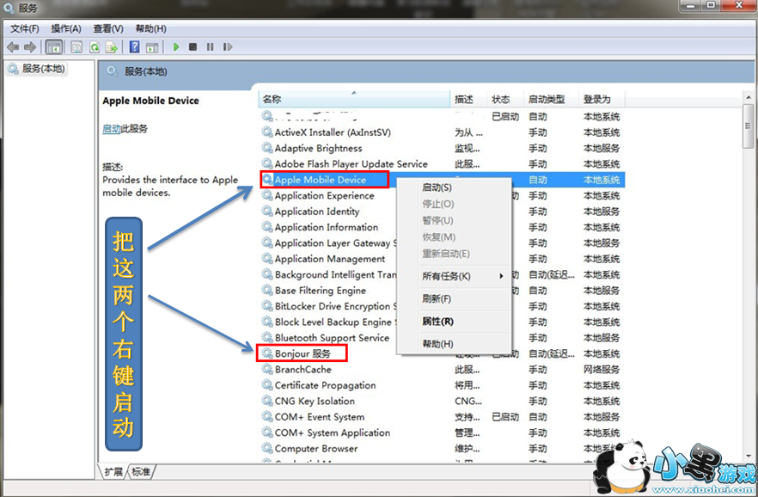Click the show/hide action pane toolbar icon
Image resolution: width=758 pixels, height=497 pixels.
coord(152,47)
